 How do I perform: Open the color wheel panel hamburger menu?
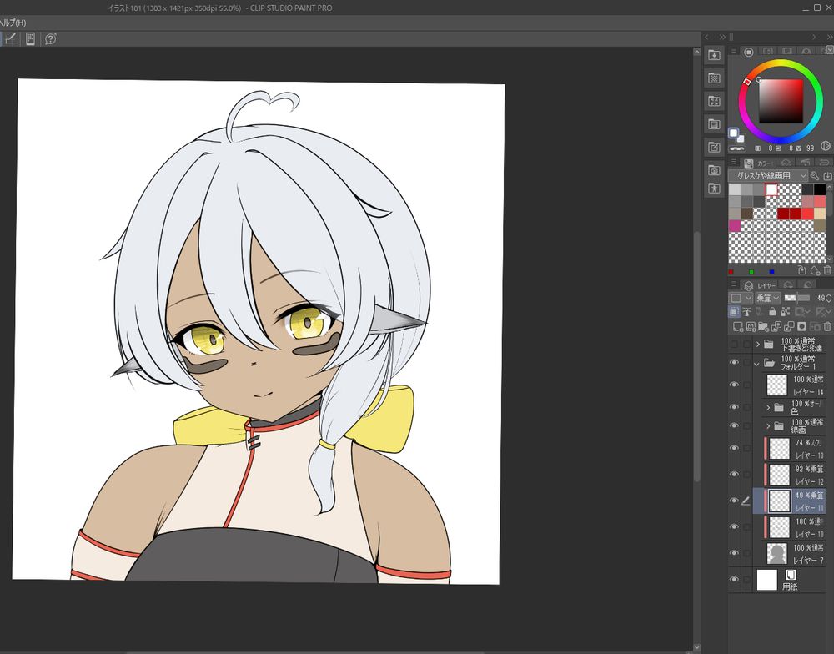733,51
